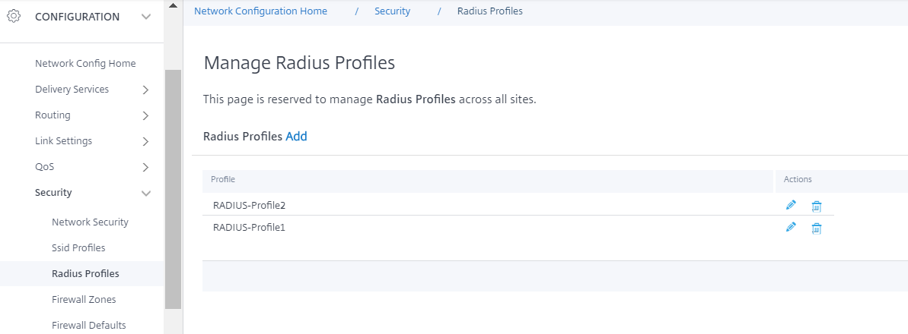The width and height of the screenshot is (908, 334).
Task: Delete RADIUS-Profile2 using the trash icon
Action: tap(817, 206)
